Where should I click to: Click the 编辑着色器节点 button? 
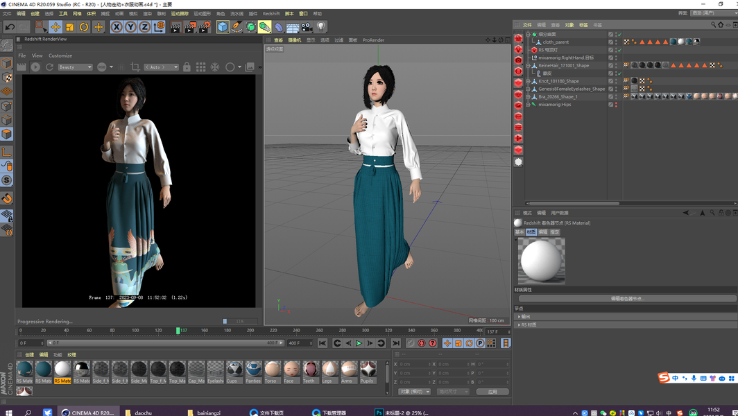(x=627, y=298)
